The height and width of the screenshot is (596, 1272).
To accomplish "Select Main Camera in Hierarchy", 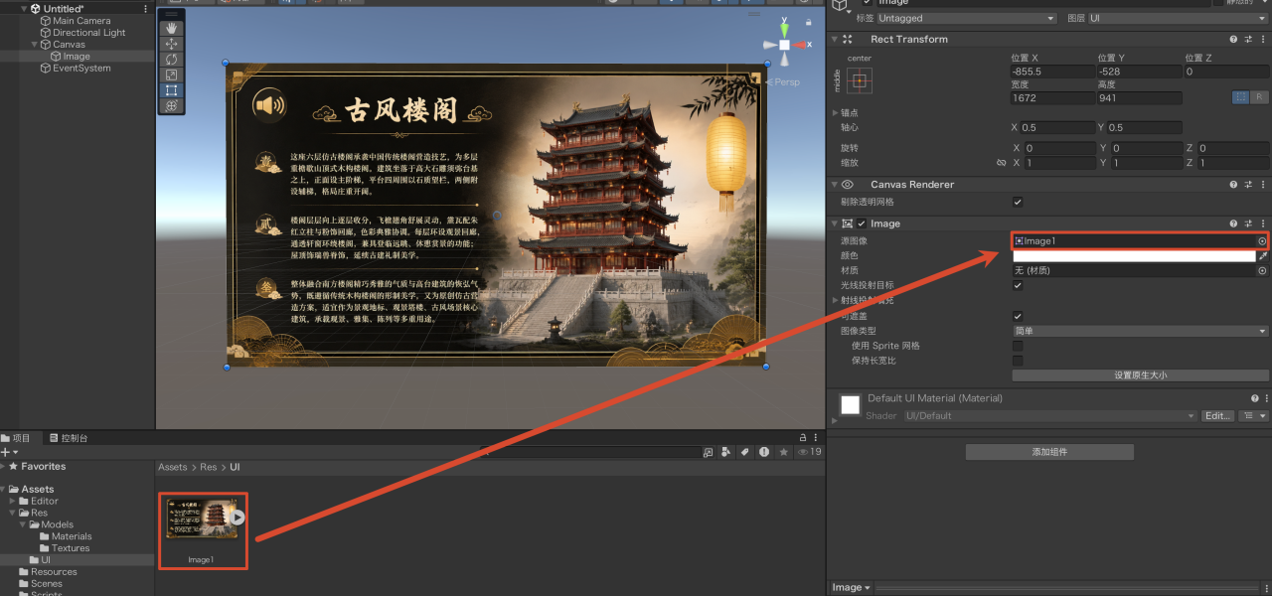I will pos(81,21).
